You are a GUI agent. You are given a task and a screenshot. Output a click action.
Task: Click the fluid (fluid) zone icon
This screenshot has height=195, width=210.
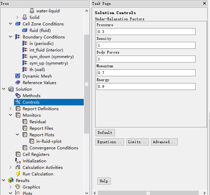click(x=25, y=31)
